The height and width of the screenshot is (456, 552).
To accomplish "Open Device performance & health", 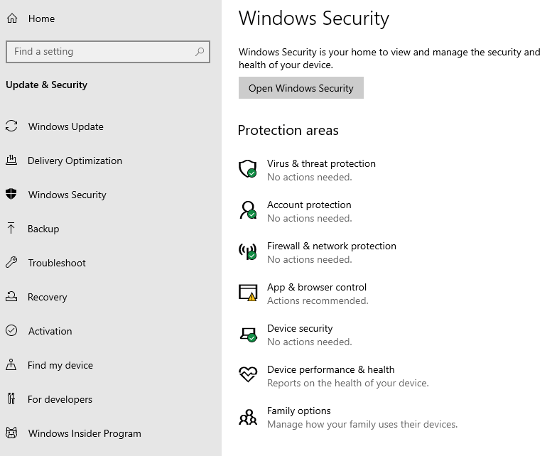I will click(330, 369).
